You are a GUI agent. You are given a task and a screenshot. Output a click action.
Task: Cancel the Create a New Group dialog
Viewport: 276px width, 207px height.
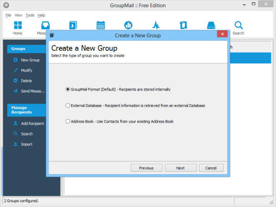click(x=211, y=168)
